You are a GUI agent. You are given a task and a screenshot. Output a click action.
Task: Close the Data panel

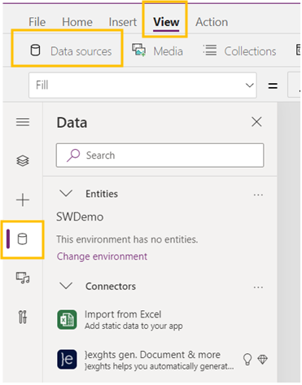click(x=256, y=122)
